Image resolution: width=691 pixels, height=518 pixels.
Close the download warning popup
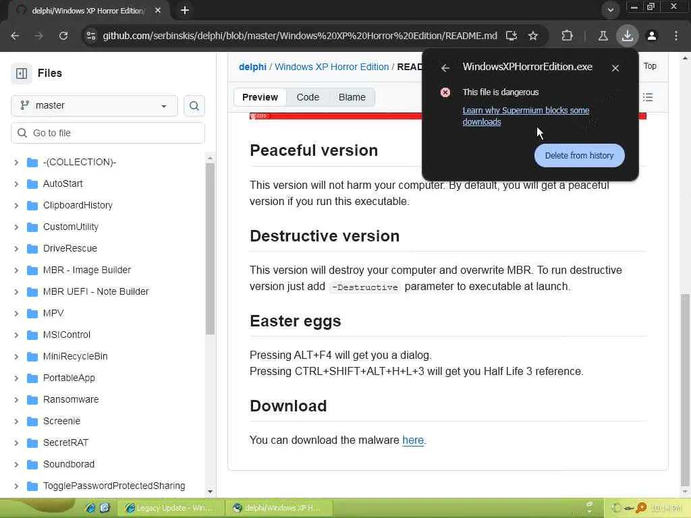coord(615,67)
